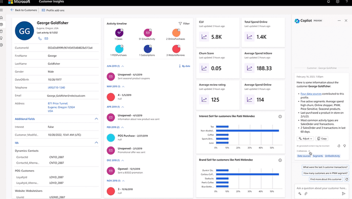
Task: Click the Churn Score chart icon
Action: (x=204, y=69)
